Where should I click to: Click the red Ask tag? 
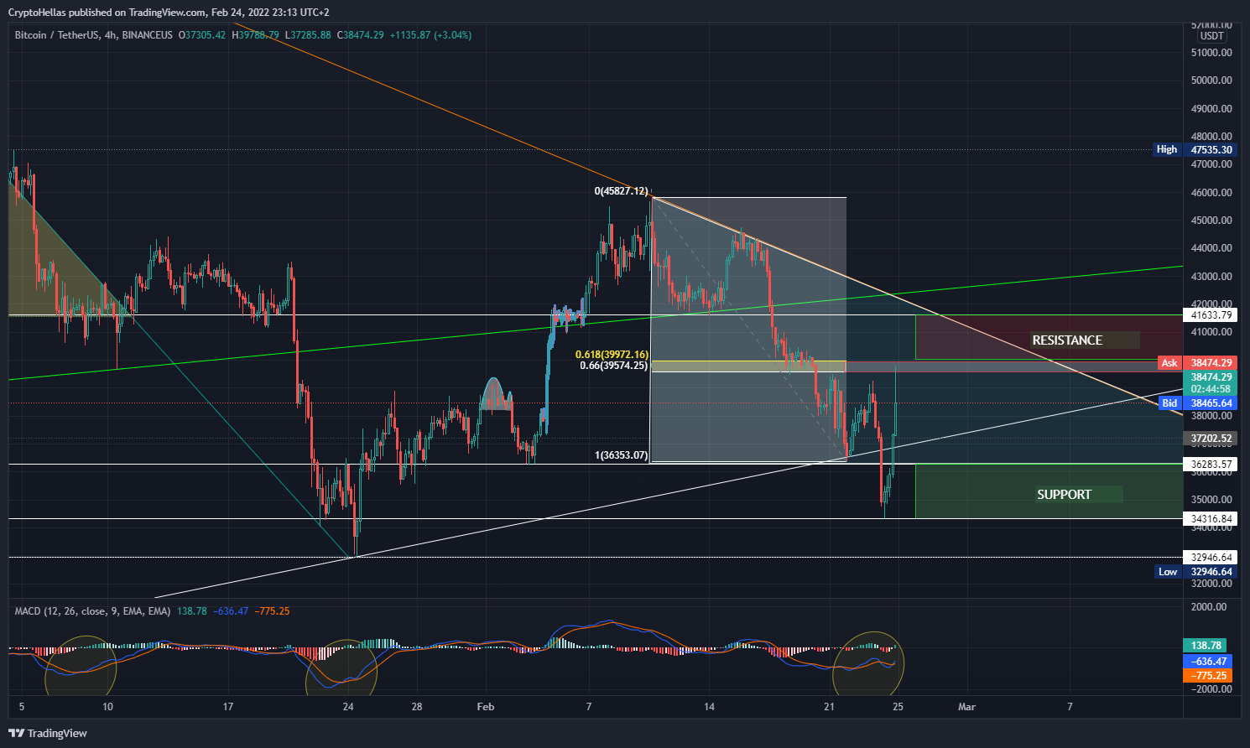point(1169,363)
